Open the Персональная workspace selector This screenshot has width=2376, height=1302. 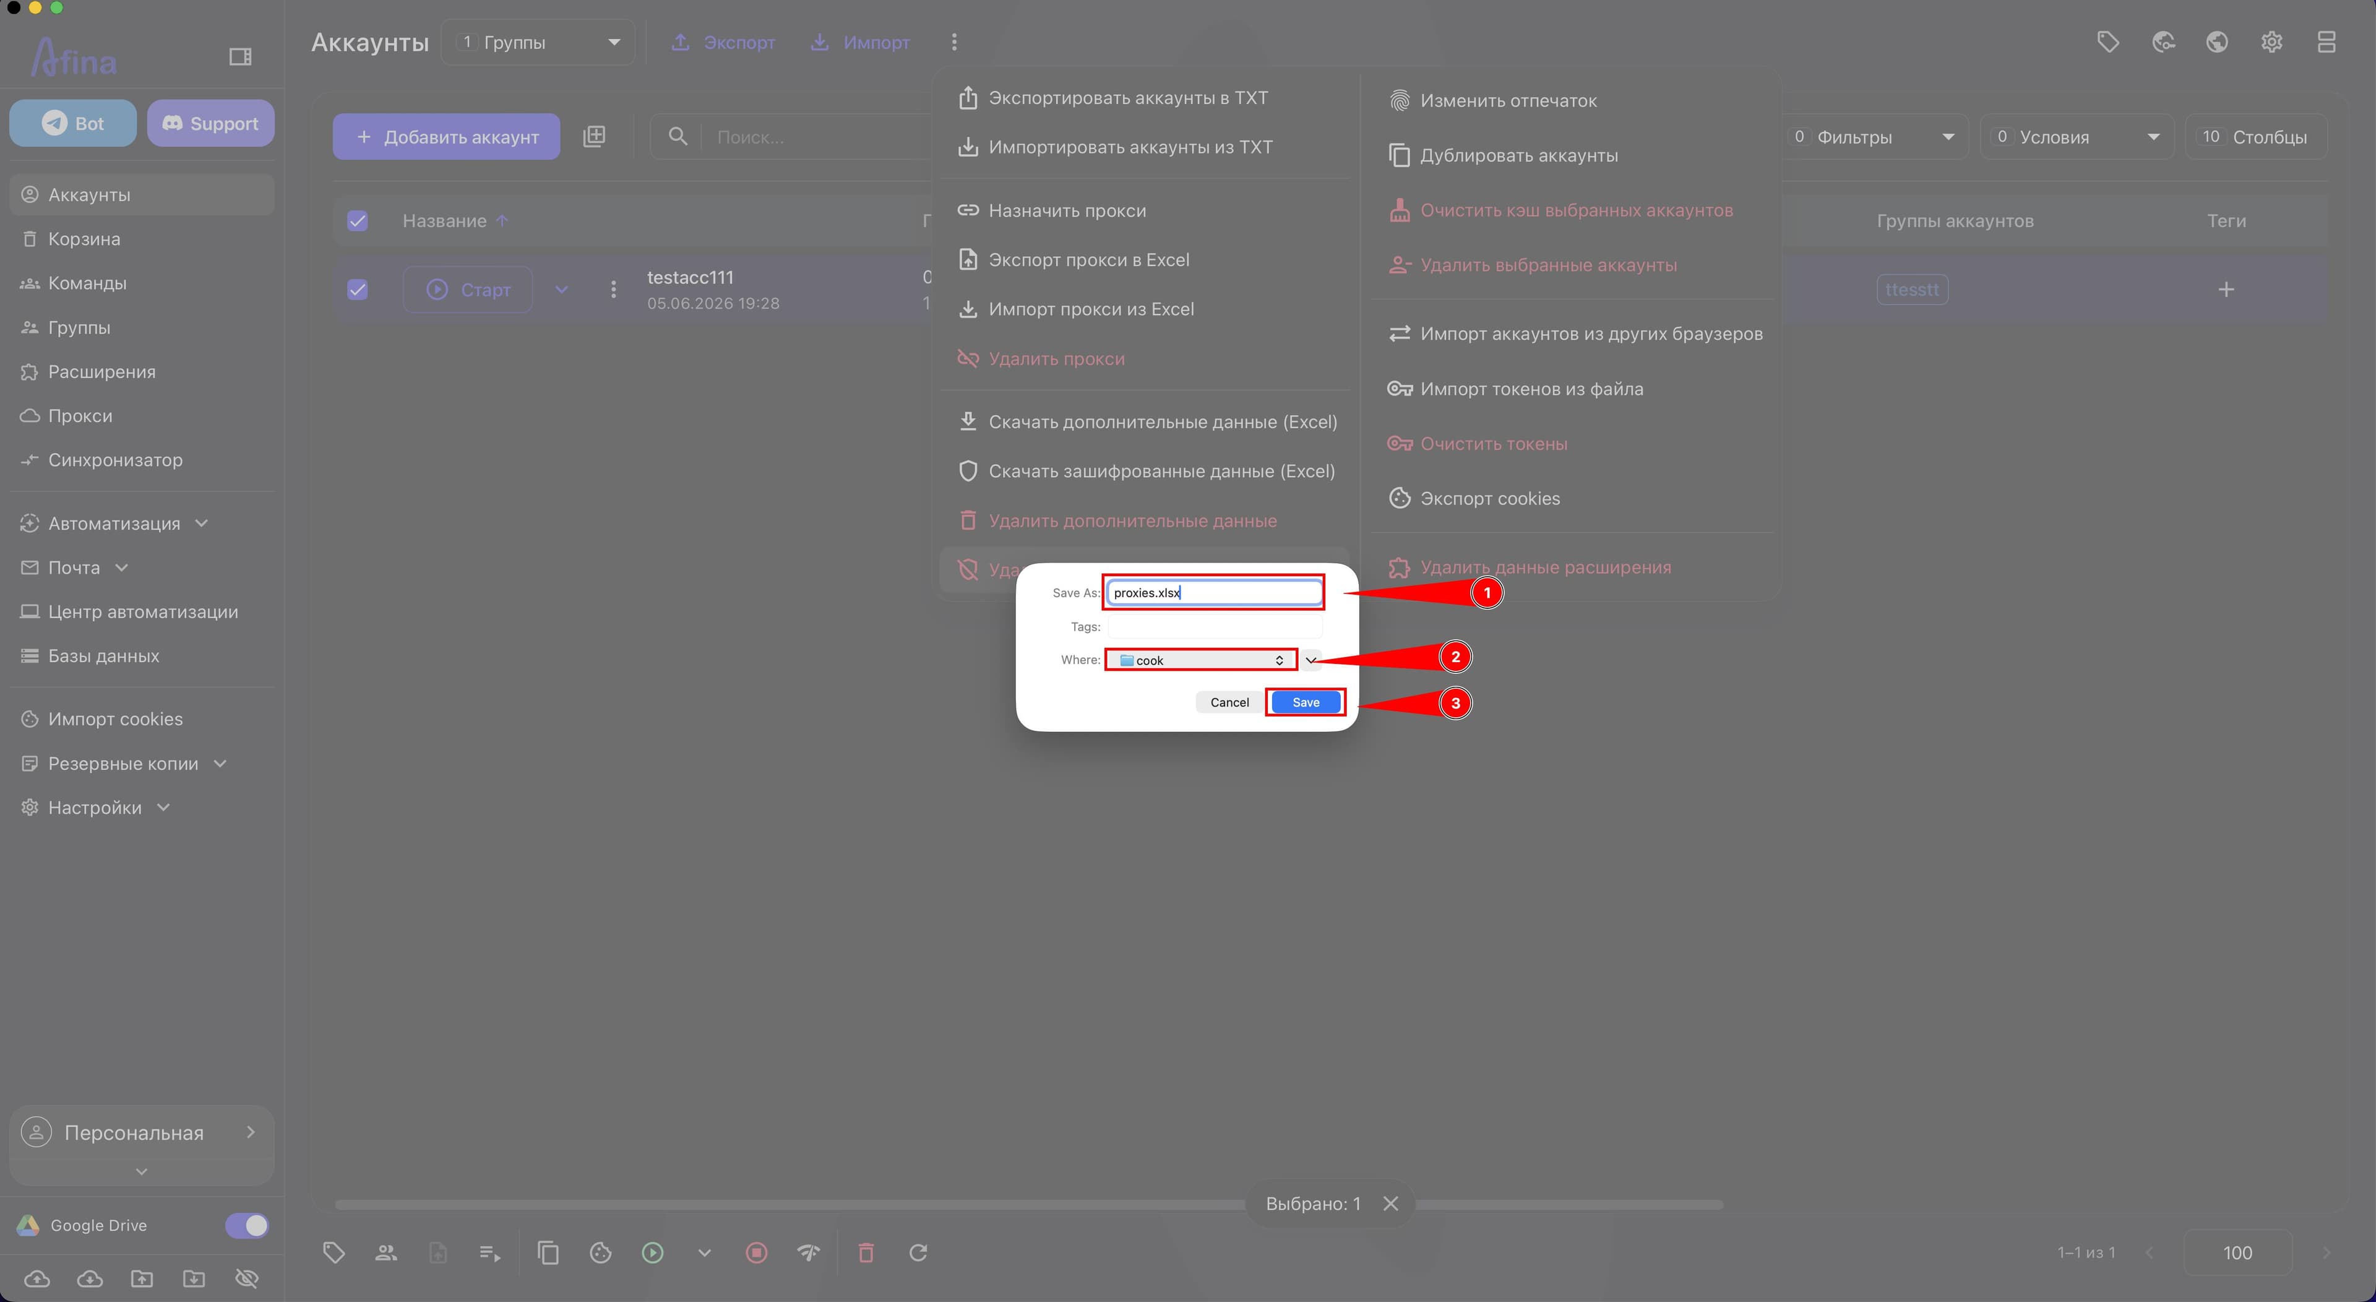141,1132
